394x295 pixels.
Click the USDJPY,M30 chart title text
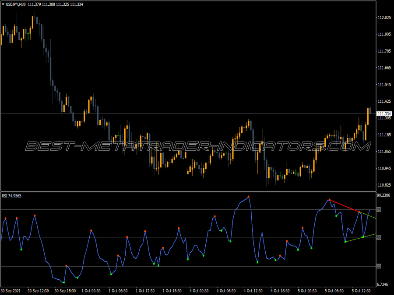(x=16, y=4)
